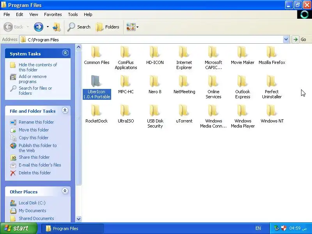Click the address bar path field
This screenshot has height=234, width=312.
[151, 40]
